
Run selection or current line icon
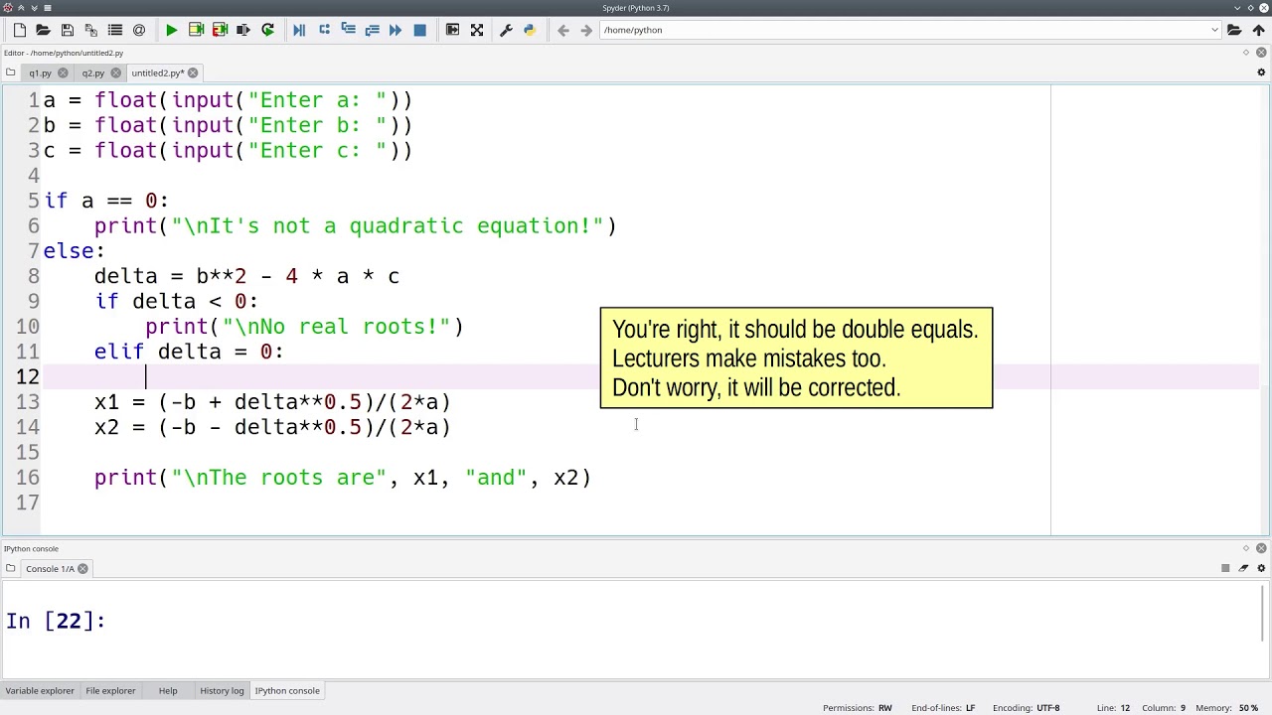point(243,30)
